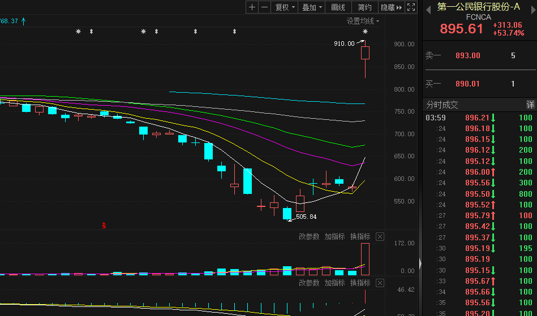Expand the 设置均线 moving-average settings
This screenshot has height=316, width=537.
click(363, 21)
